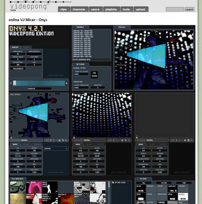
Task: Open the upload tab on videopong
Action: click(141, 10)
